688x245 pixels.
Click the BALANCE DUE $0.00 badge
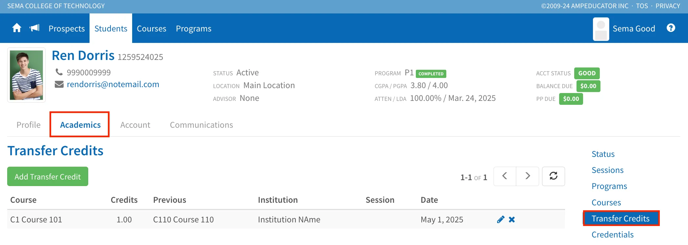pos(588,86)
